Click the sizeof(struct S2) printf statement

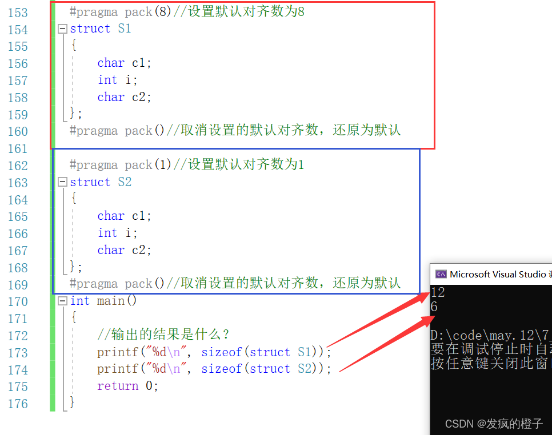tap(214, 369)
